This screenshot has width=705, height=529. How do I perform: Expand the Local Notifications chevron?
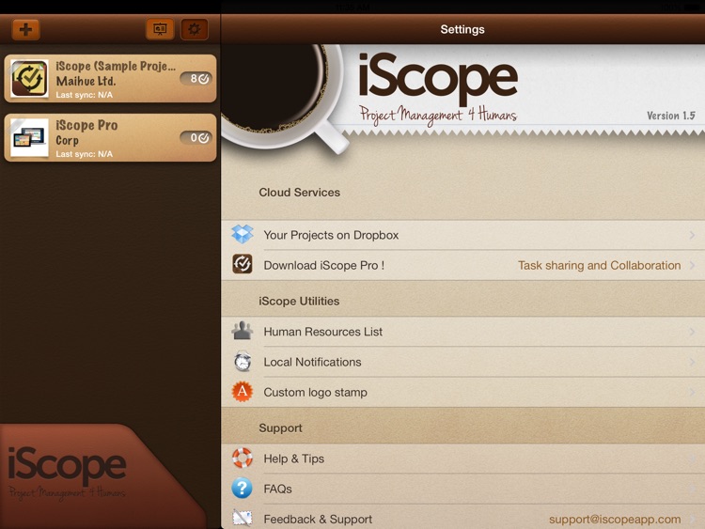(x=692, y=362)
